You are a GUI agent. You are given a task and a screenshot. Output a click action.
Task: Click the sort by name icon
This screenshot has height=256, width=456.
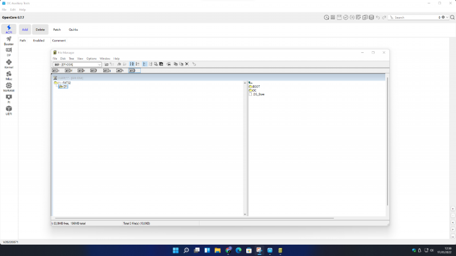tap(145, 64)
